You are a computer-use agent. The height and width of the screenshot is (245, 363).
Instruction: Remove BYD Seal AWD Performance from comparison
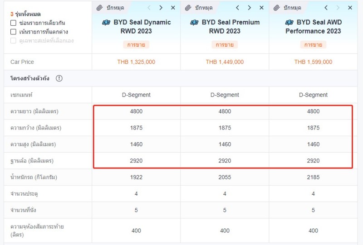click(350, 8)
